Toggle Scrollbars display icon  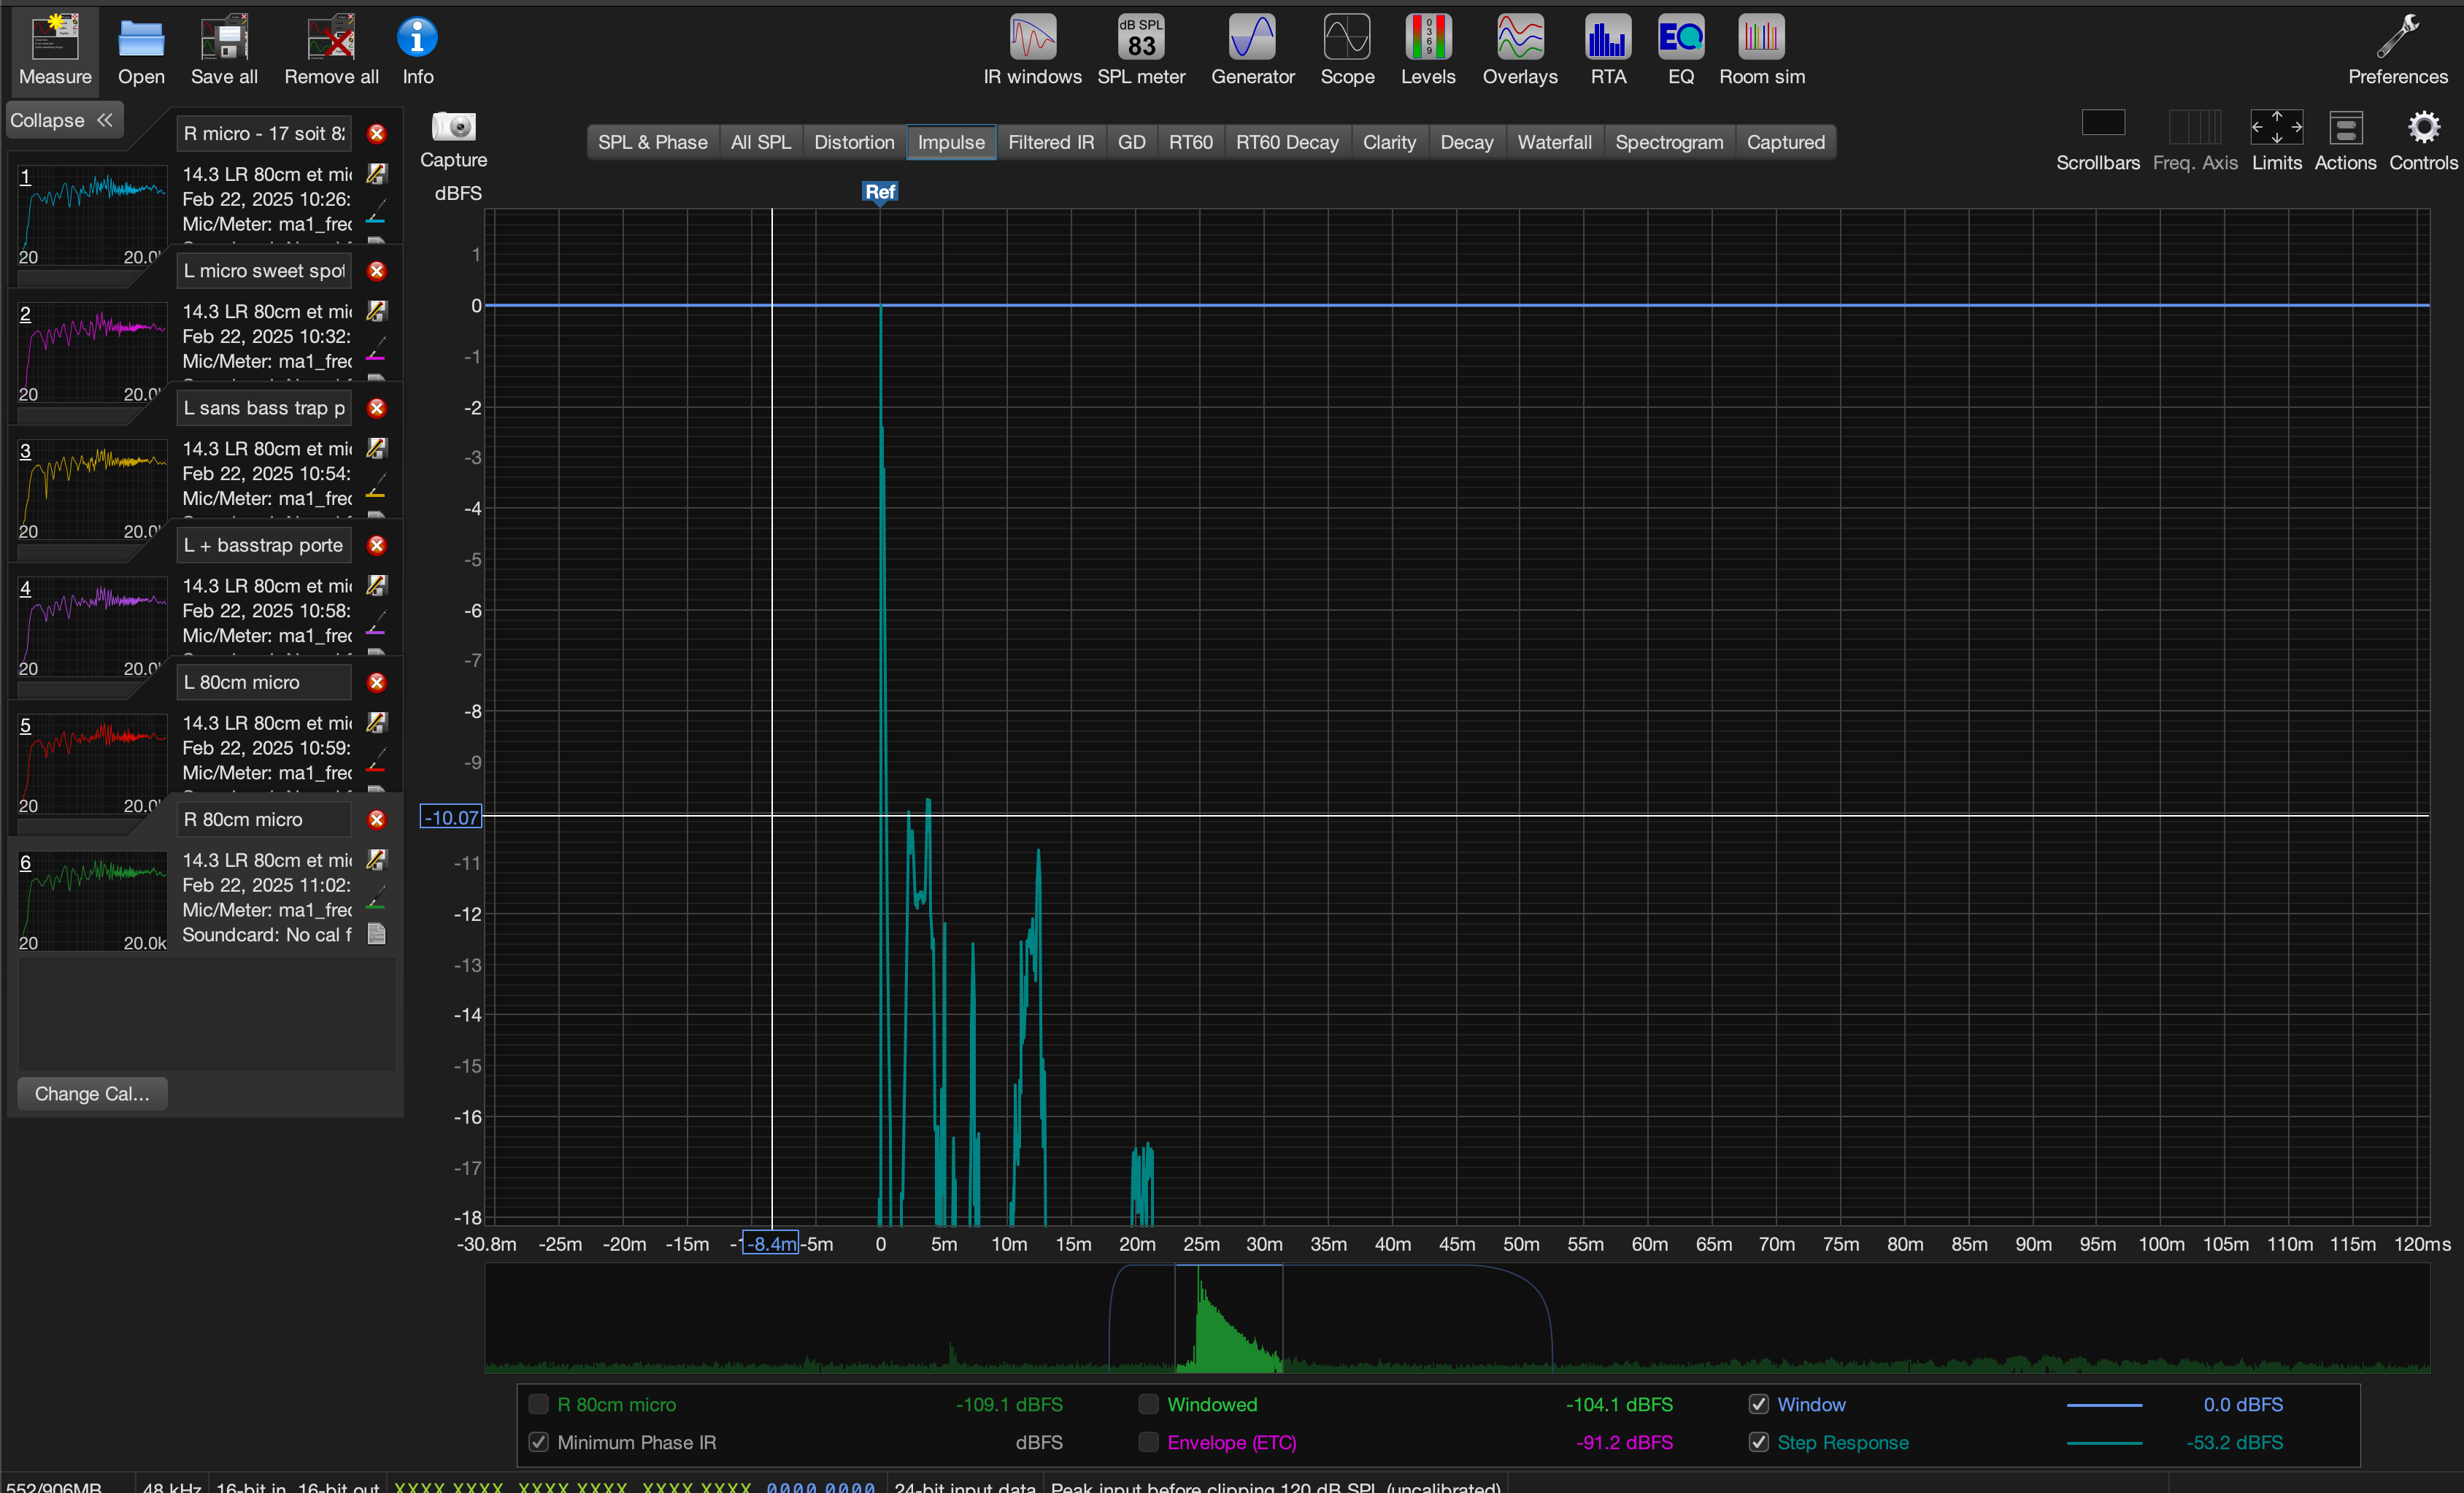2102,124
